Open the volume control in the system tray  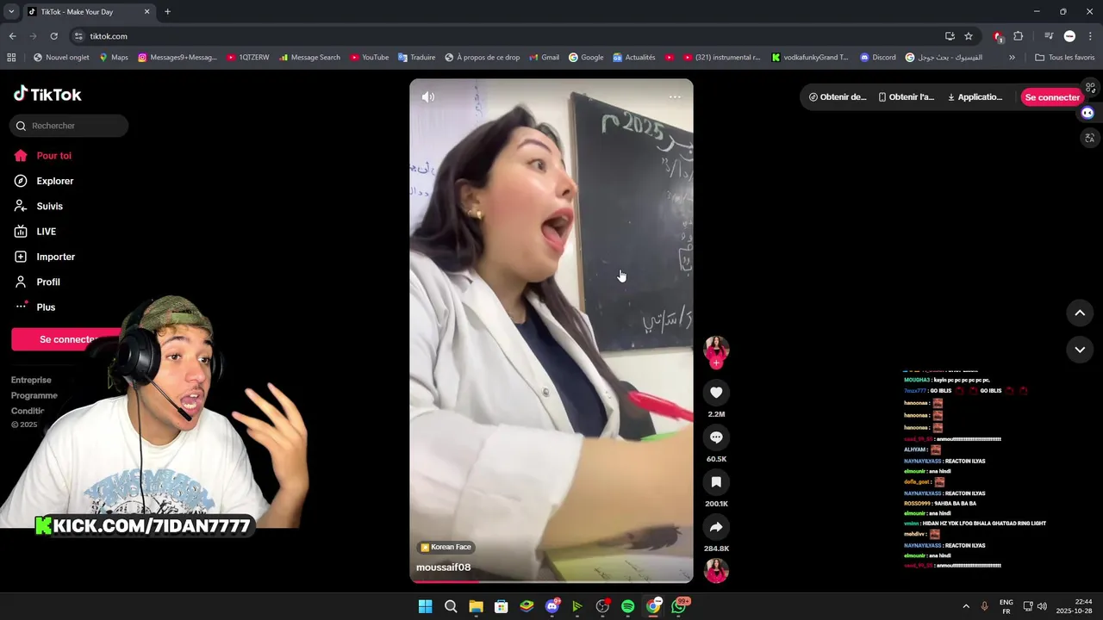pyautogui.click(x=1042, y=606)
